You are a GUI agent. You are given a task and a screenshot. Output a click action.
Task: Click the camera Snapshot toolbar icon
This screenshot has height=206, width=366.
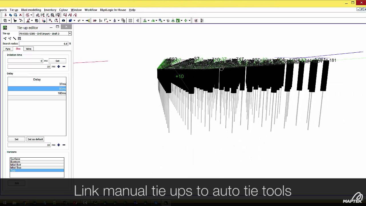(63, 21)
